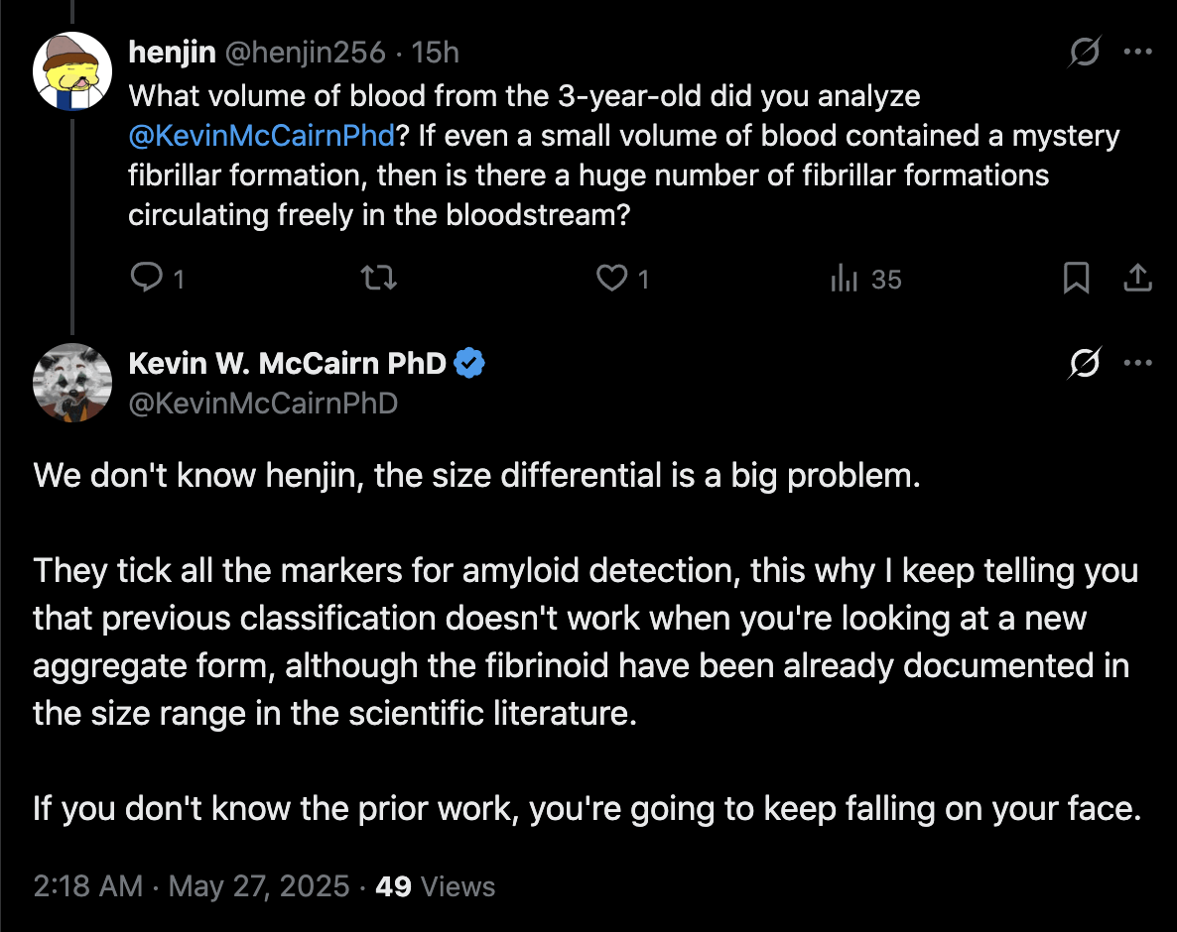Open the @KevinMcCairnPhD handle under name
This screenshot has width=1177, height=932.
[x=263, y=403]
